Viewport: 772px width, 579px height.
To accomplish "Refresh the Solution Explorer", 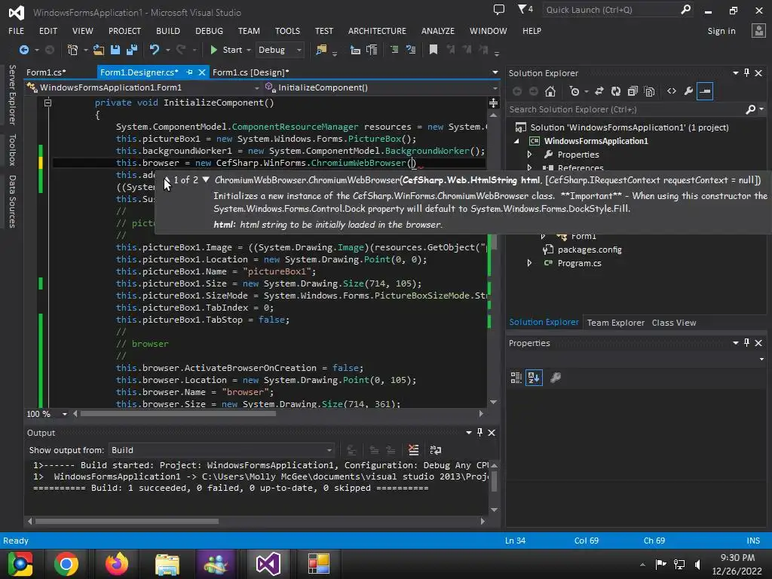I will (x=616, y=91).
